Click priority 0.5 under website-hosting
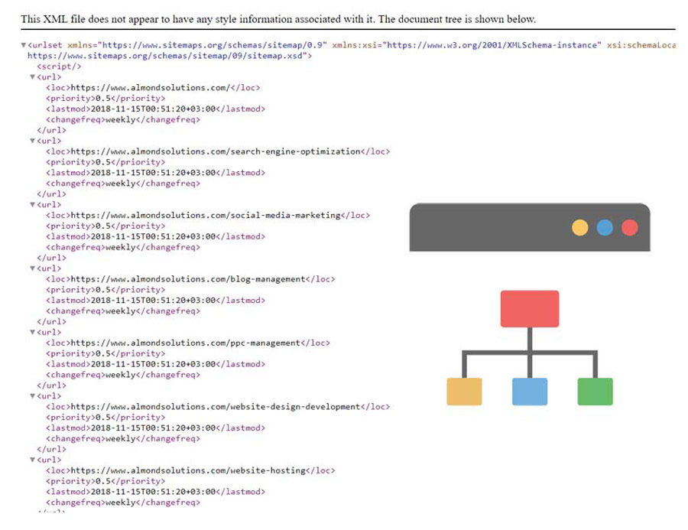Image resolution: width=688 pixels, height=530 pixels. pos(105,481)
